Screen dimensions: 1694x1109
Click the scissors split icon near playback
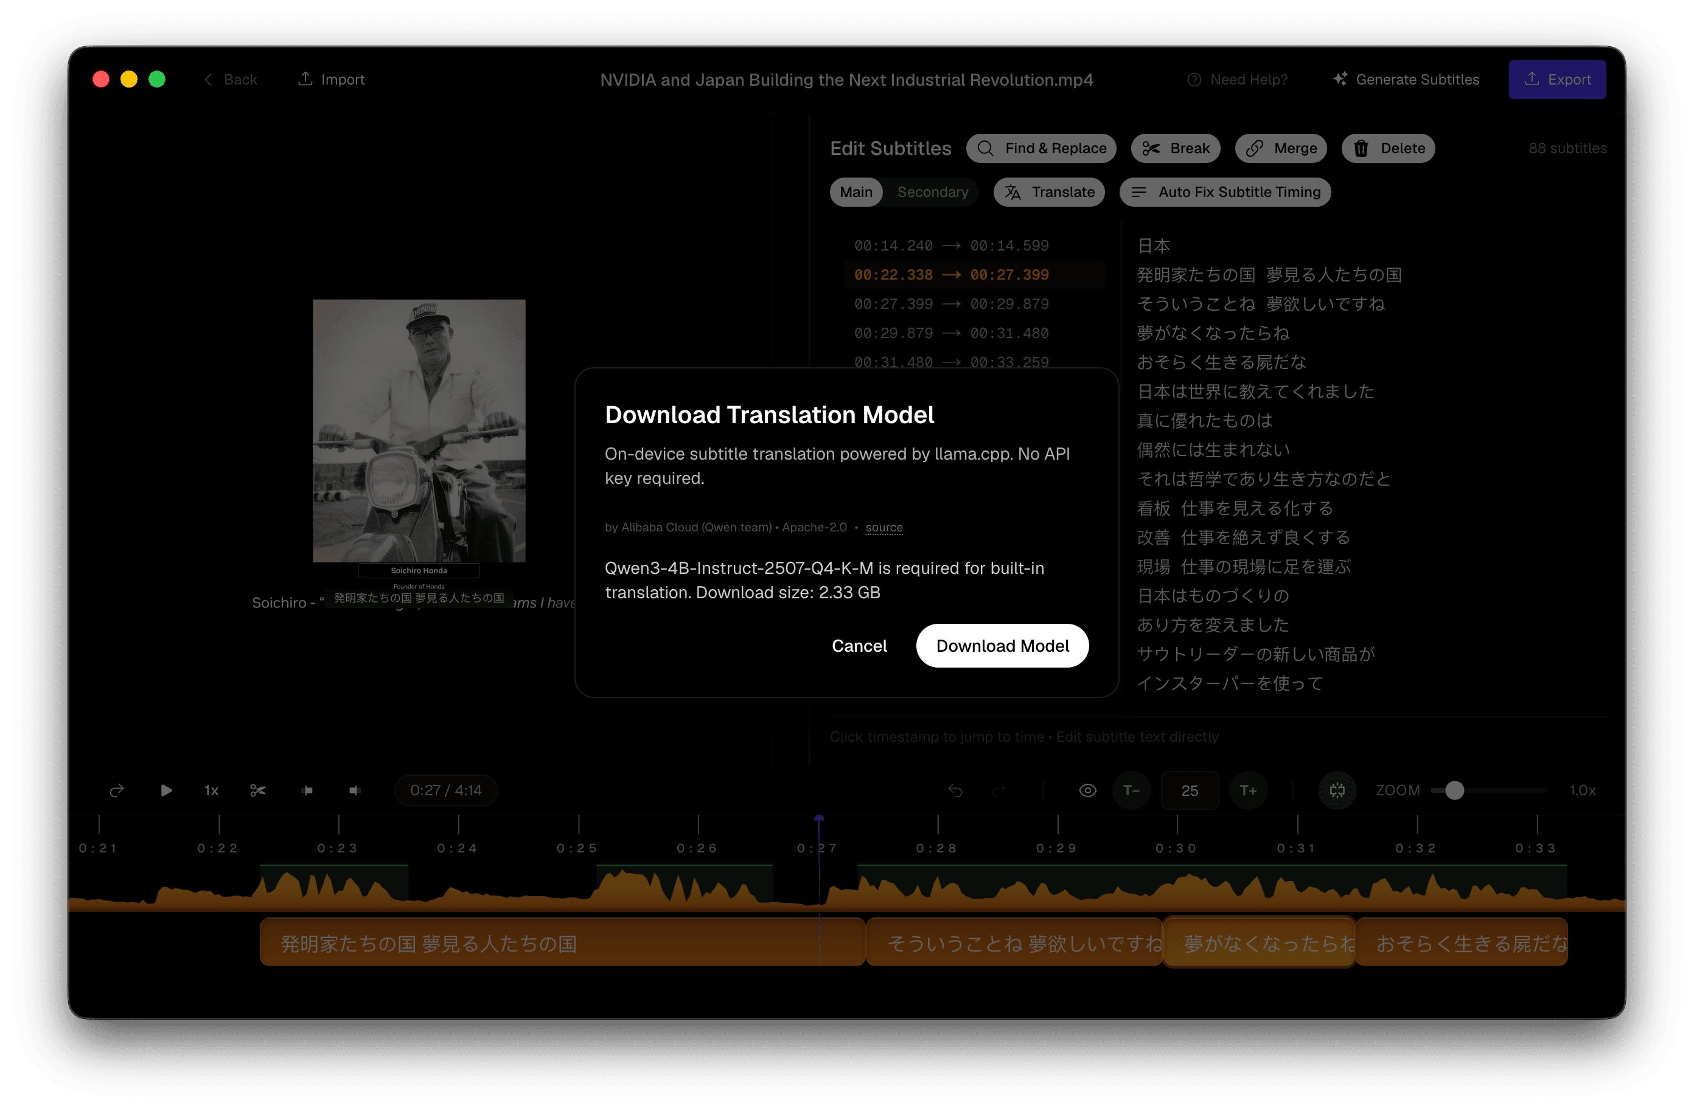coord(259,790)
